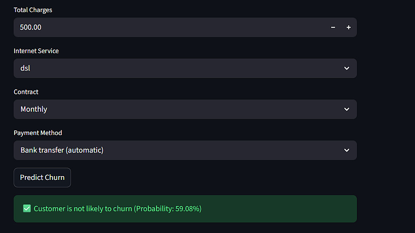
Task: Open the Contract select box showing Monthly
Action: 178,109
